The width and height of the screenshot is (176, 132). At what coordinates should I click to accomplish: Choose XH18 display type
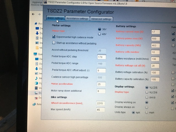click(x=147, y=97)
